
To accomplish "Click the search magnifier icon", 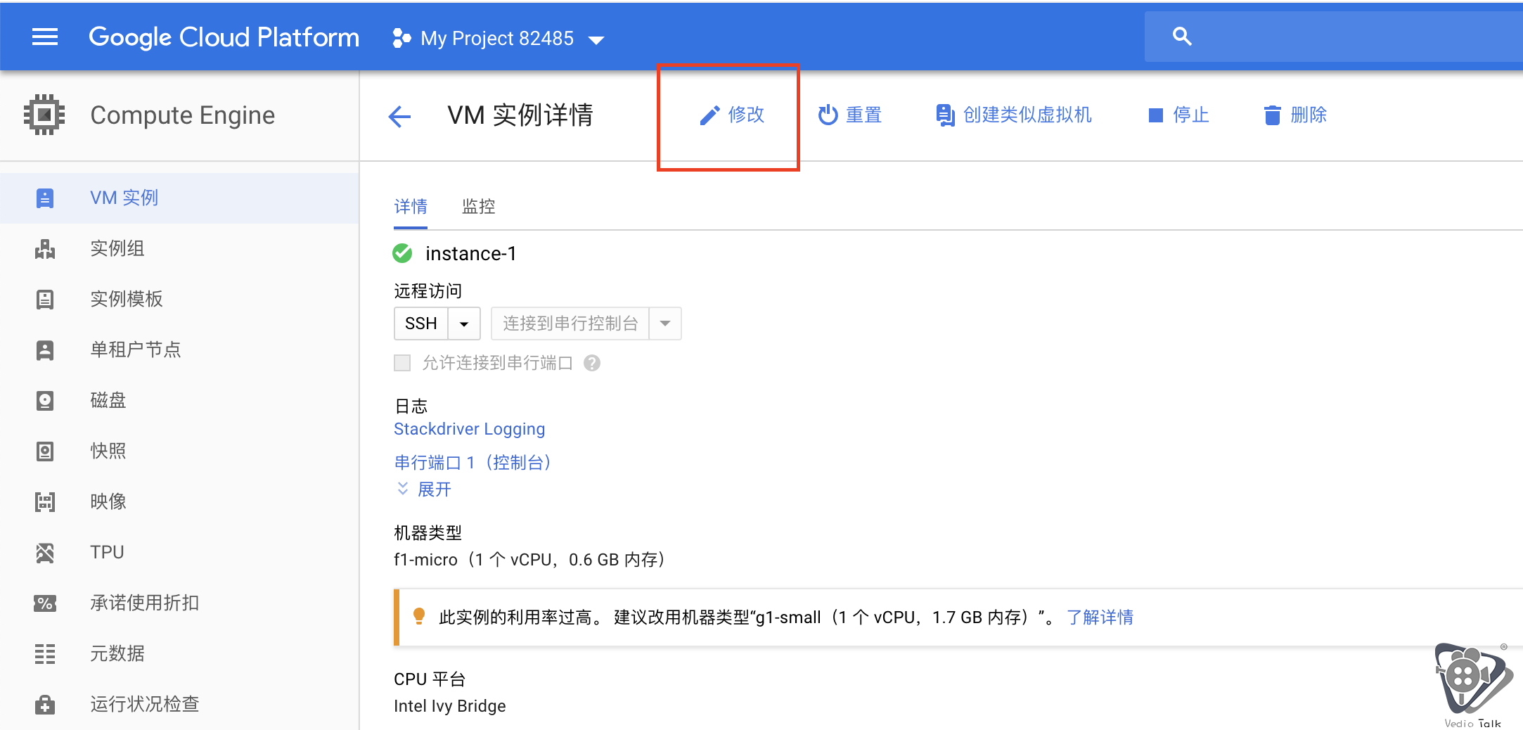I will point(1182,37).
